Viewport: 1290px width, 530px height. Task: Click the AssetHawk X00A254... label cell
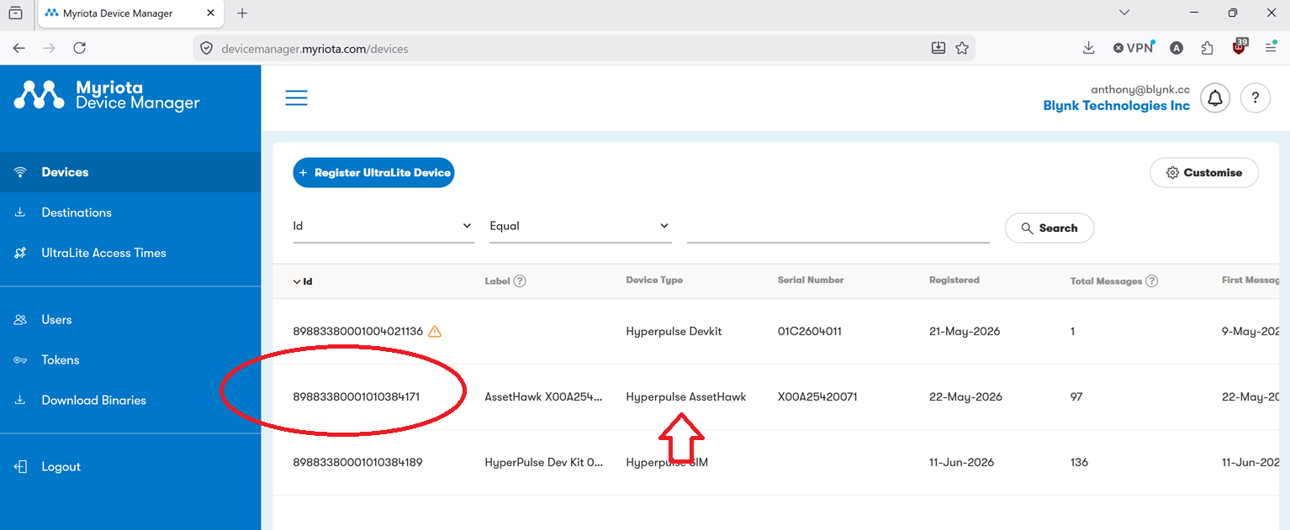click(543, 396)
